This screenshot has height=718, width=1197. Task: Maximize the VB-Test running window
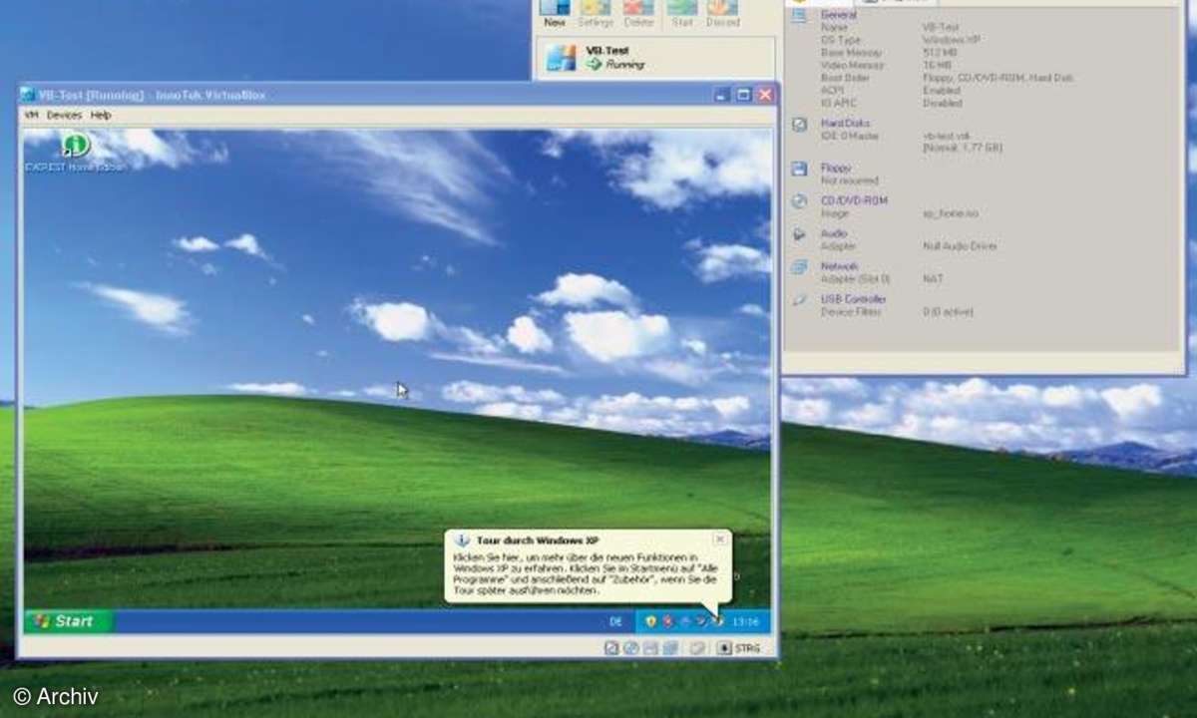743,95
